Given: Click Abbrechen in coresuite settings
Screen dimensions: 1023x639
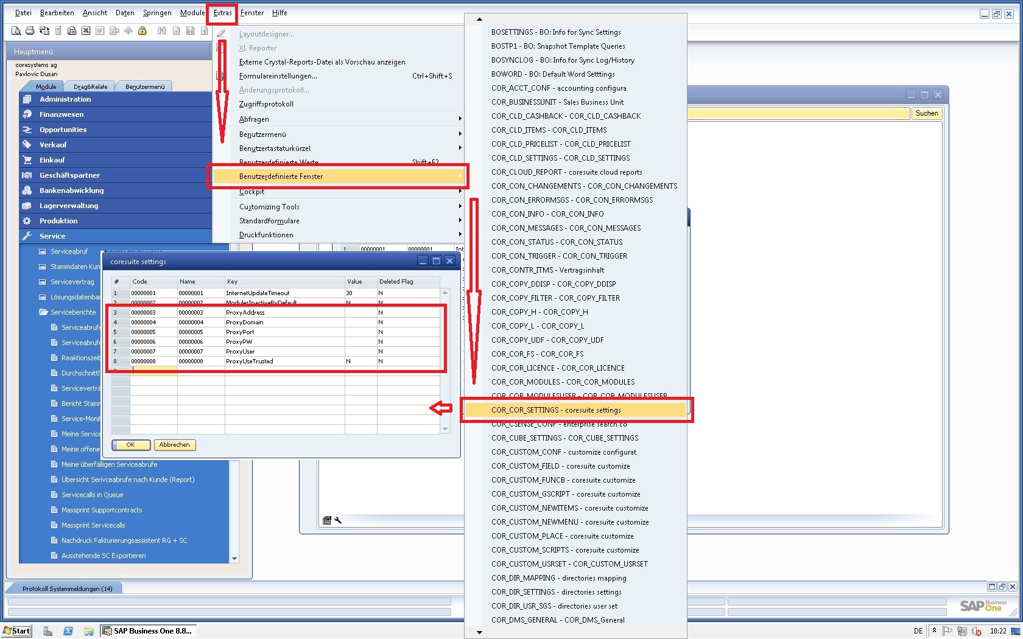Looking at the screenshot, I should coord(174,445).
